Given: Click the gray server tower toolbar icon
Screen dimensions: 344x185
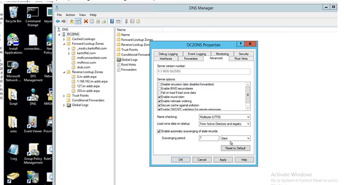Looking at the screenshot, I should coord(126,22).
